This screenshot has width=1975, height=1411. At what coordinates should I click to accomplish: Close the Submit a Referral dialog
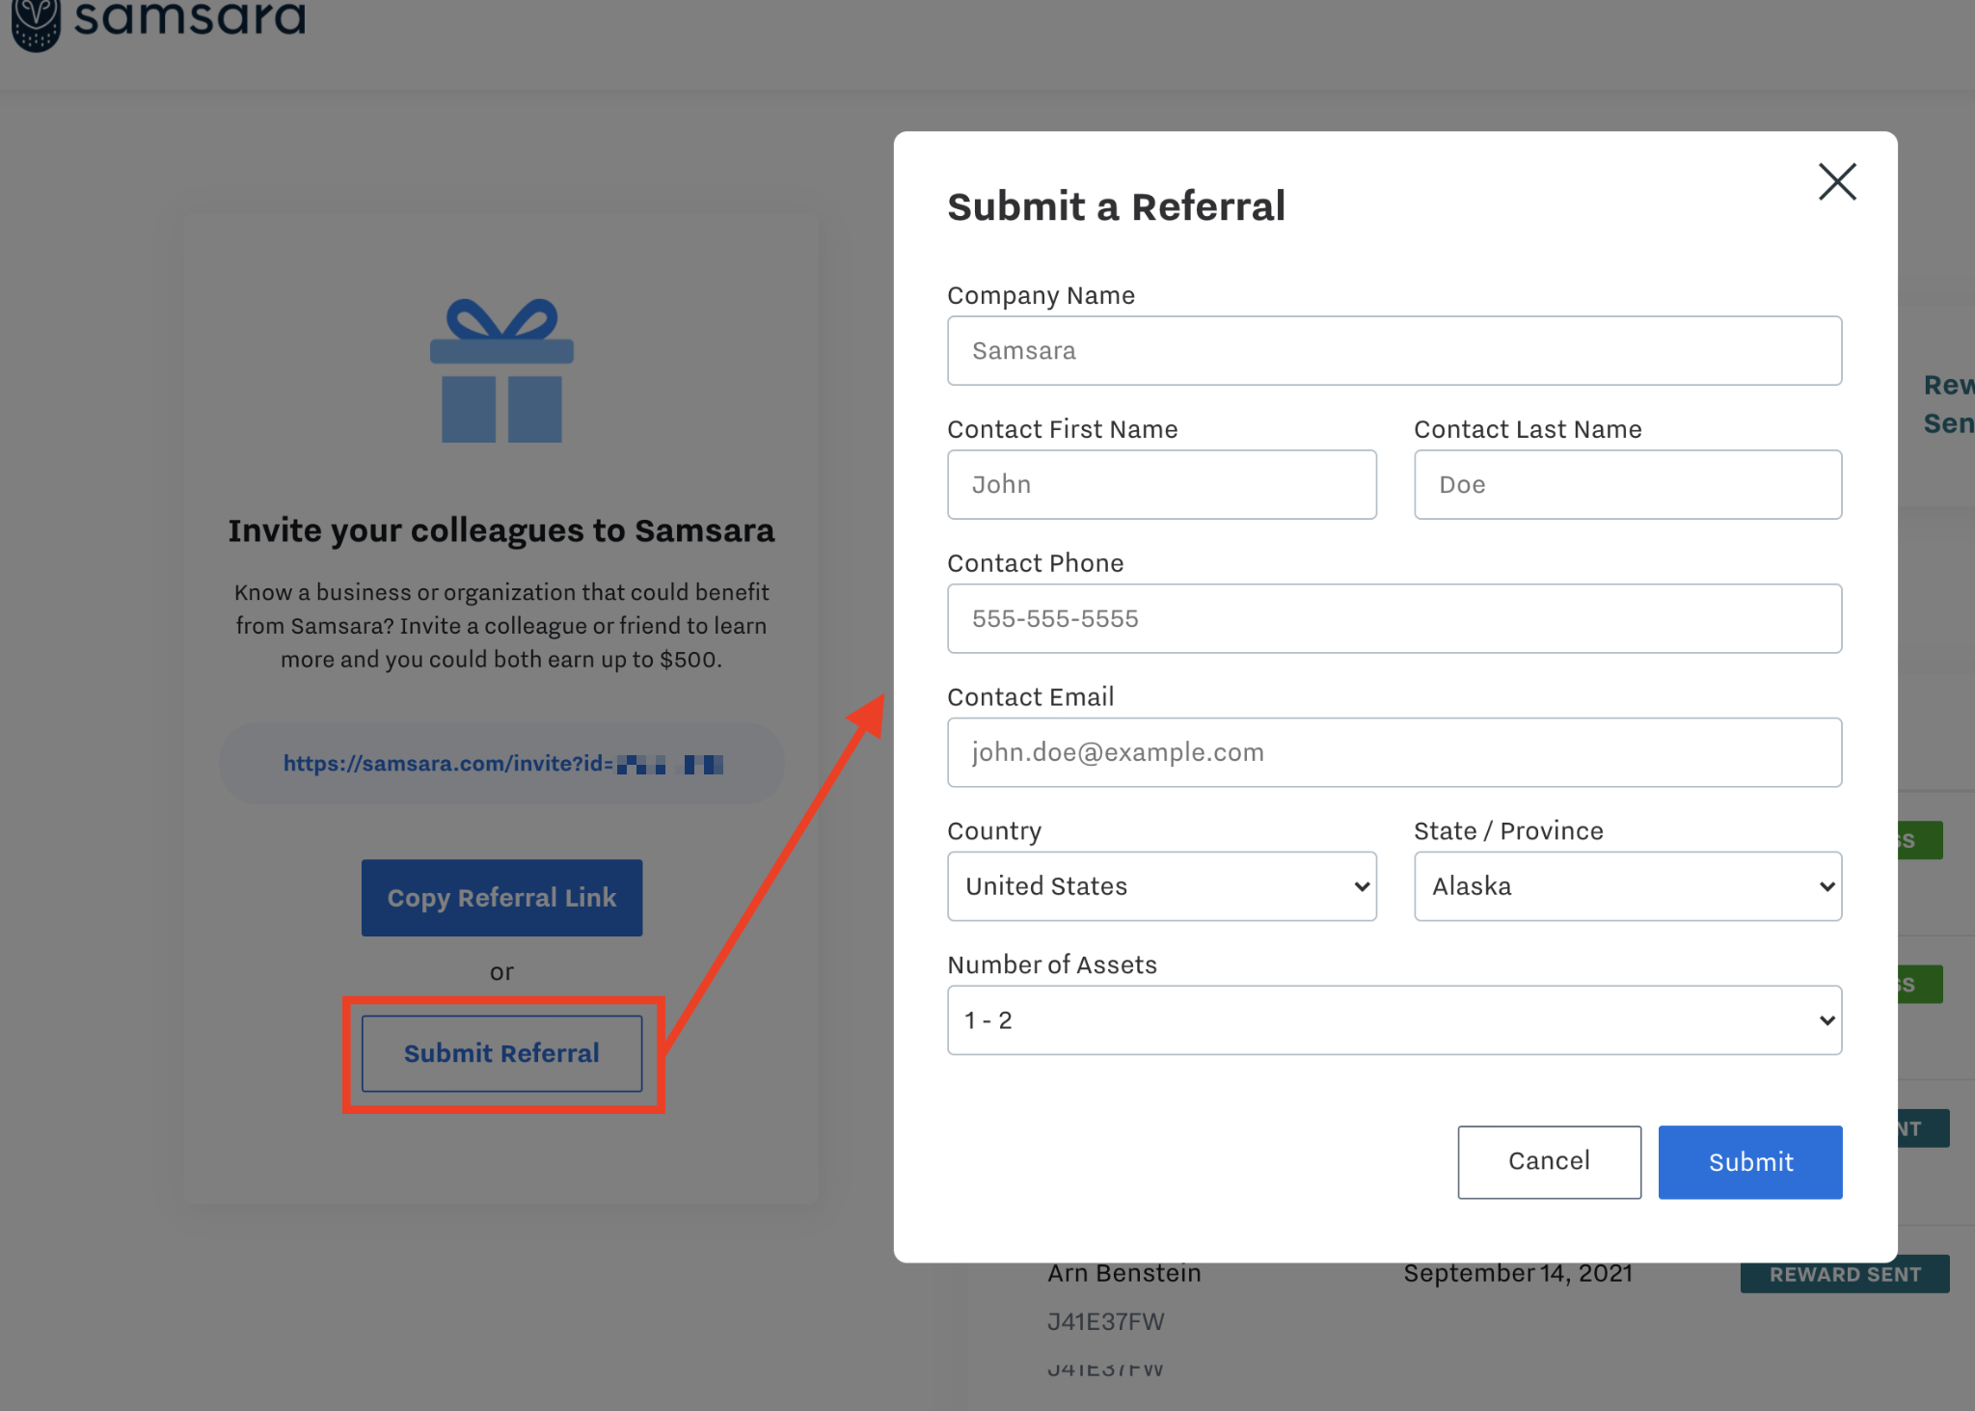[1837, 181]
